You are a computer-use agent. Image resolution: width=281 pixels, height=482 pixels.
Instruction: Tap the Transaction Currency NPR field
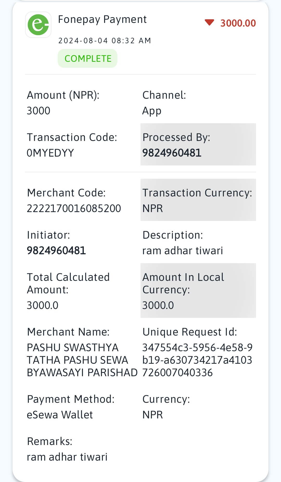click(x=198, y=200)
